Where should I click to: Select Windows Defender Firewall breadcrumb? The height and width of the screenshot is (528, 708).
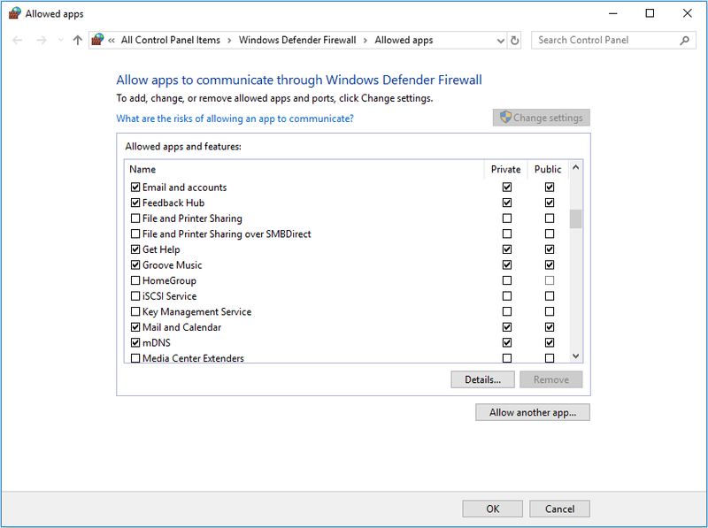297,40
